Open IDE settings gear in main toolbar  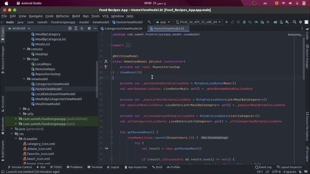click(300, 22)
